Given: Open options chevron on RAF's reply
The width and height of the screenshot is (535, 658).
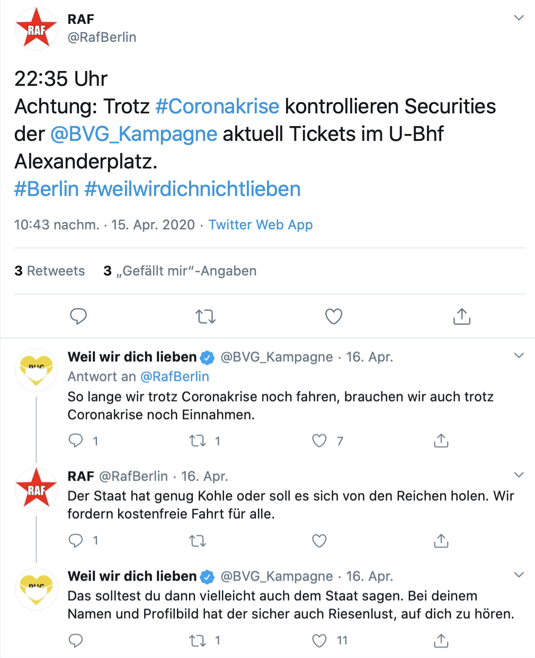Looking at the screenshot, I should (x=519, y=475).
